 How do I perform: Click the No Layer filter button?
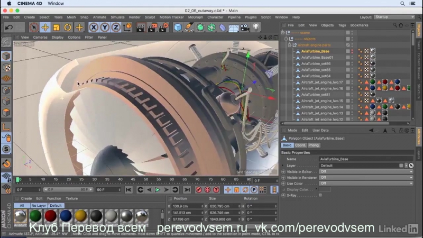(x=39, y=205)
